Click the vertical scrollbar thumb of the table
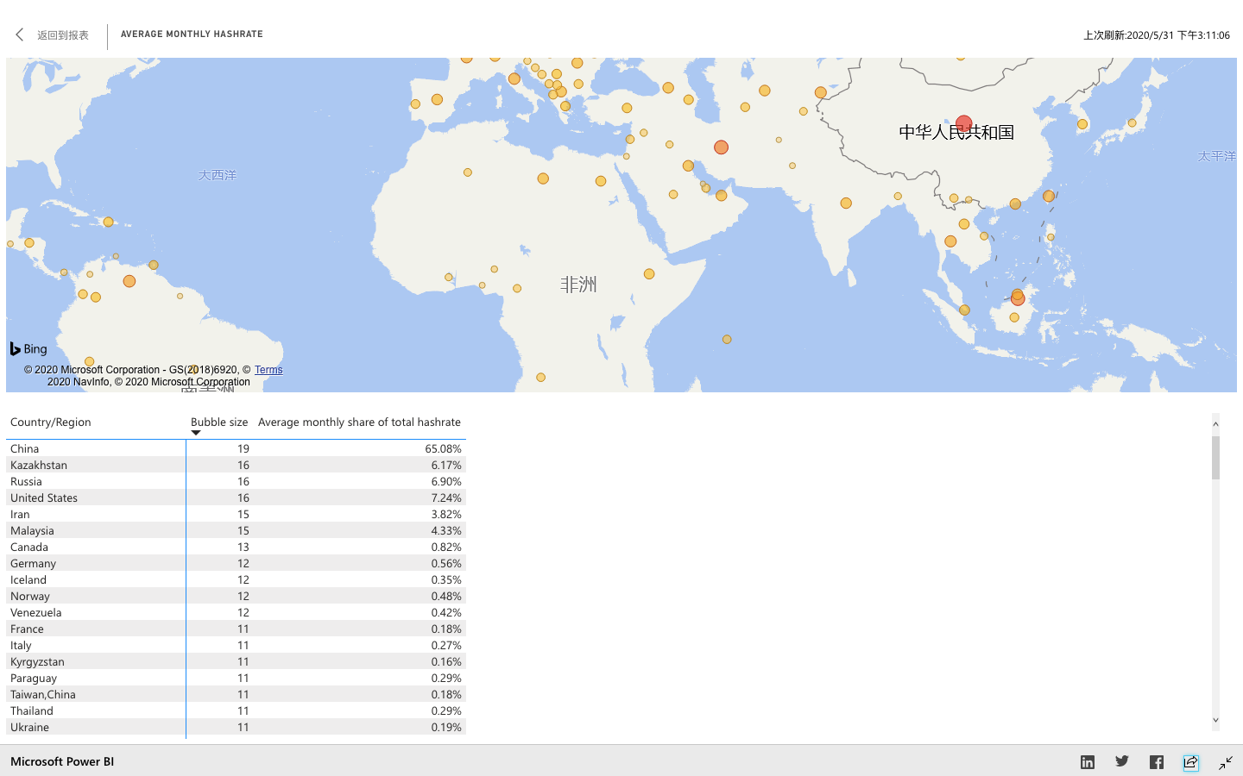Screen dimensions: 1243x776 [x=1215, y=457]
